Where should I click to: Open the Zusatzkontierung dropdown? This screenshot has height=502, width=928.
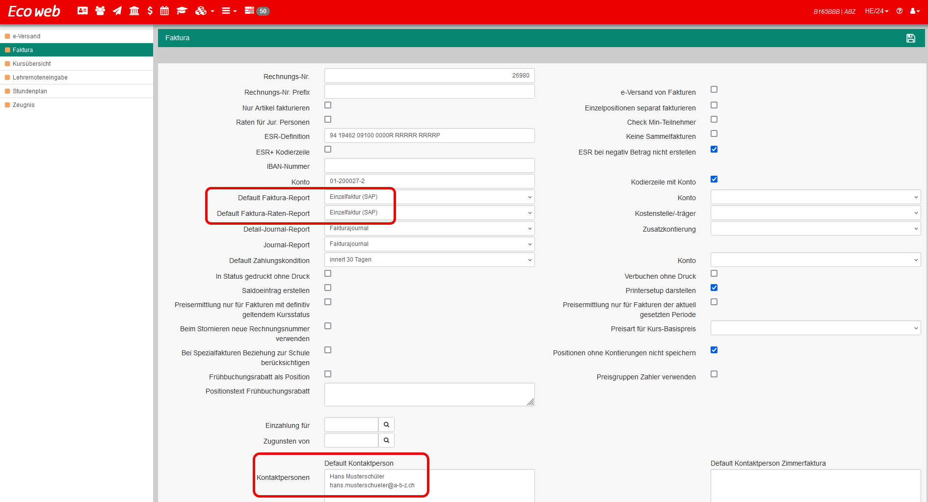click(816, 228)
